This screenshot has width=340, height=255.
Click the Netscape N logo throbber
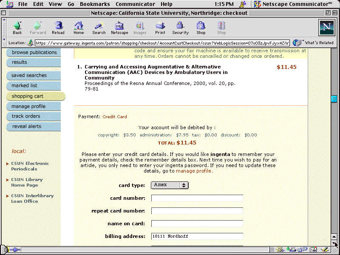326,28
